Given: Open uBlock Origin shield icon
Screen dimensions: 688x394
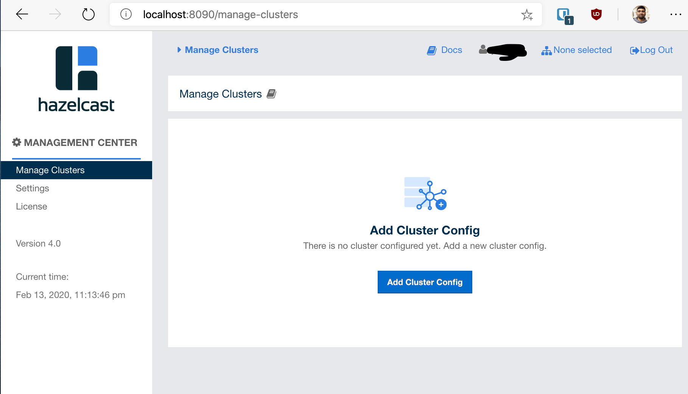Looking at the screenshot, I should [x=596, y=15].
